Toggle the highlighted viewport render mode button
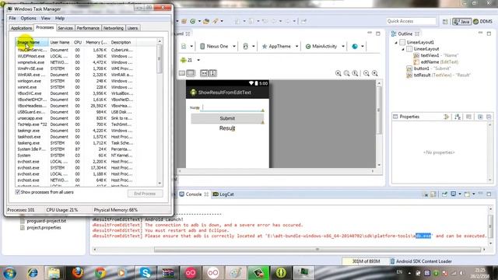This screenshot has height=280, width=498. click(191, 73)
